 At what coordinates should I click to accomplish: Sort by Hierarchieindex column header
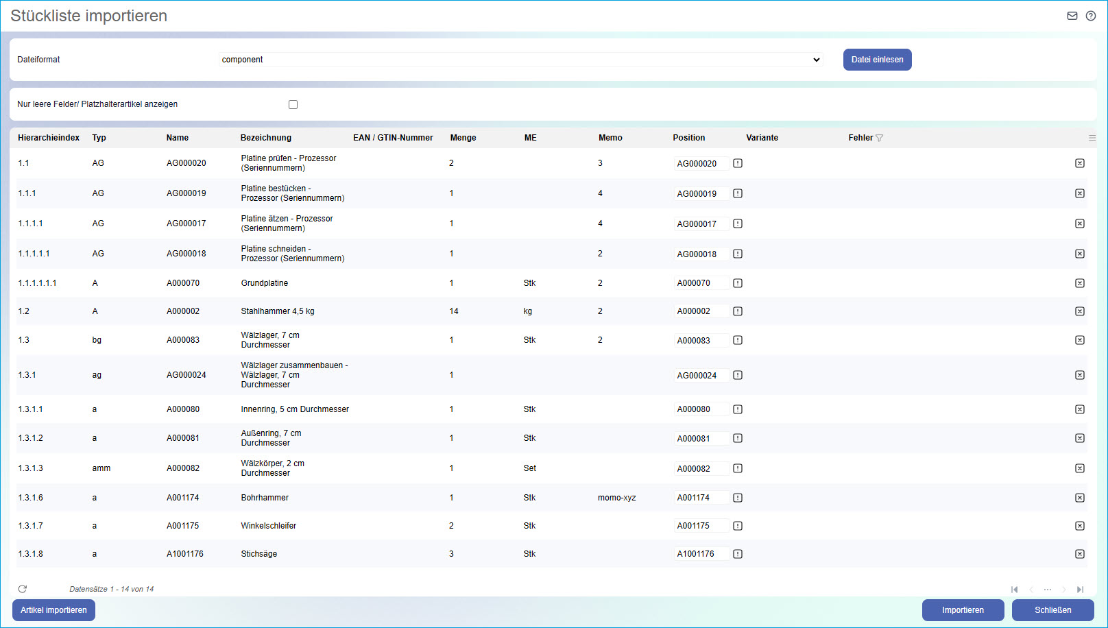coord(49,138)
